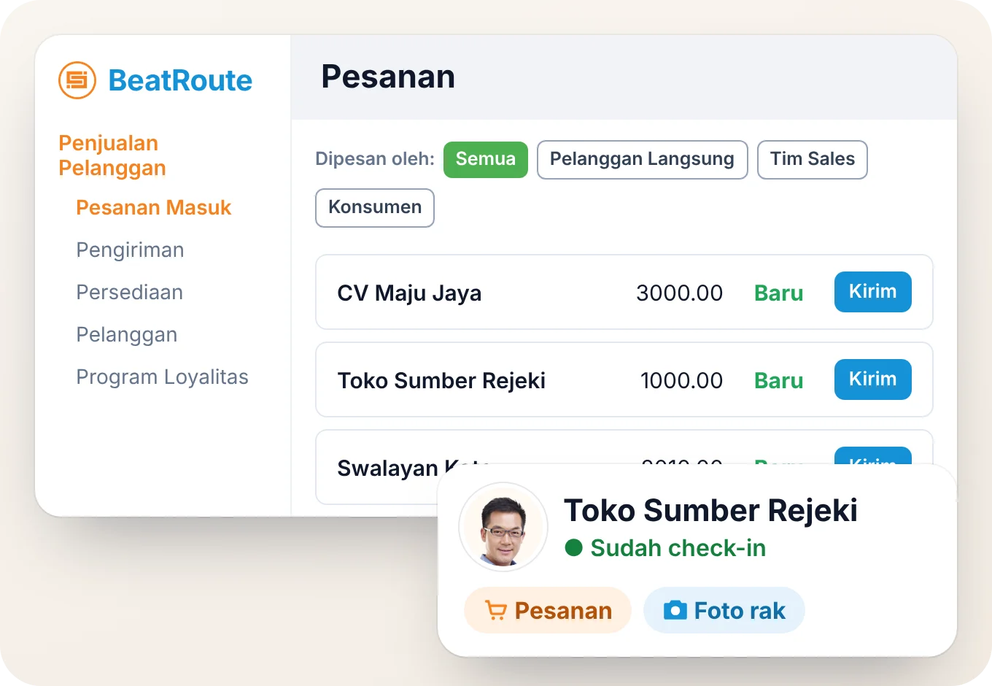Click the BeatRoute brand name

[180, 80]
